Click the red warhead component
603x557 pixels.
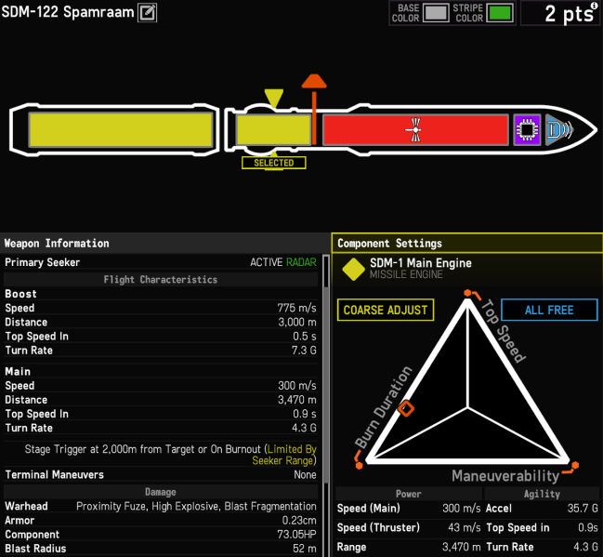click(x=415, y=130)
